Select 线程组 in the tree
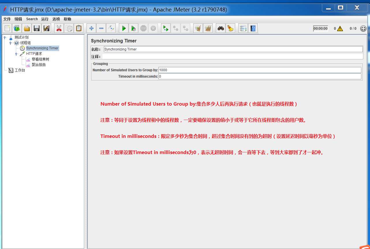The height and width of the screenshot is (249, 370). click(25, 43)
